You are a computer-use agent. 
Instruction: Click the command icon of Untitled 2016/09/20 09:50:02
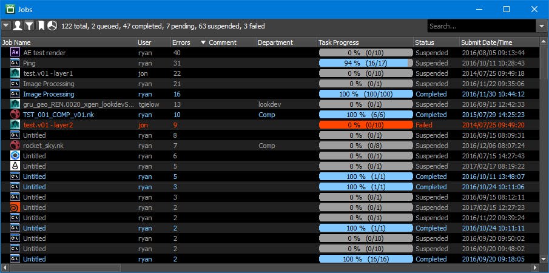coord(15,238)
